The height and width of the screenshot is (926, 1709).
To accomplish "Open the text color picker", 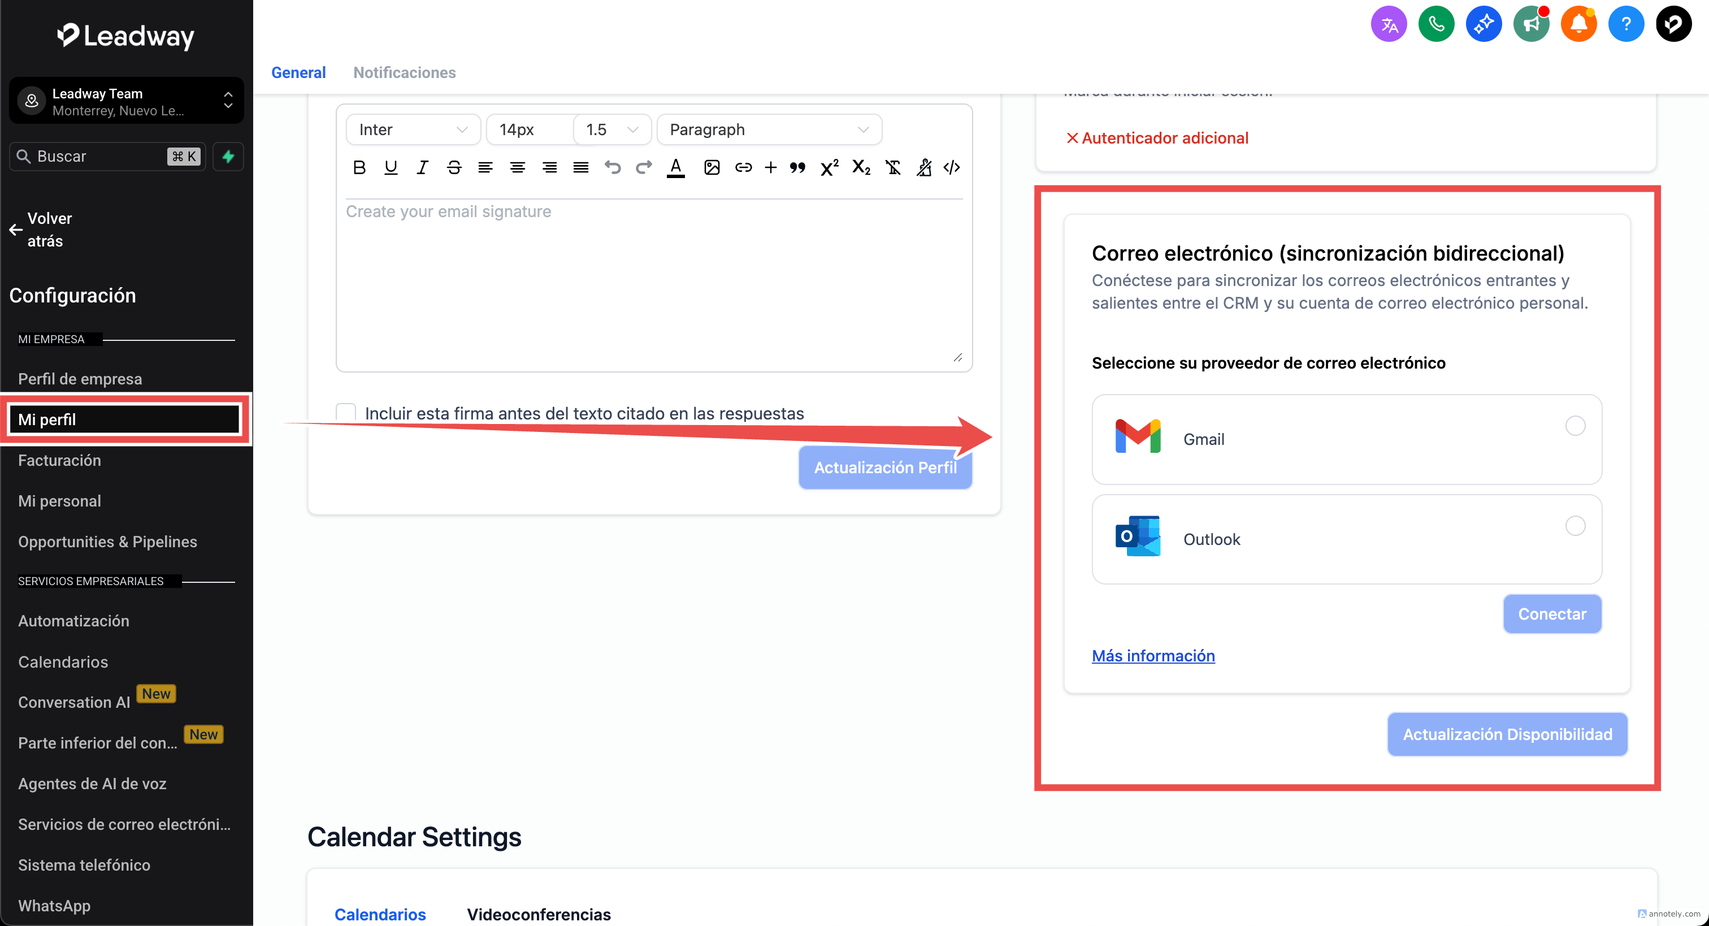I will click(x=675, y=167).
